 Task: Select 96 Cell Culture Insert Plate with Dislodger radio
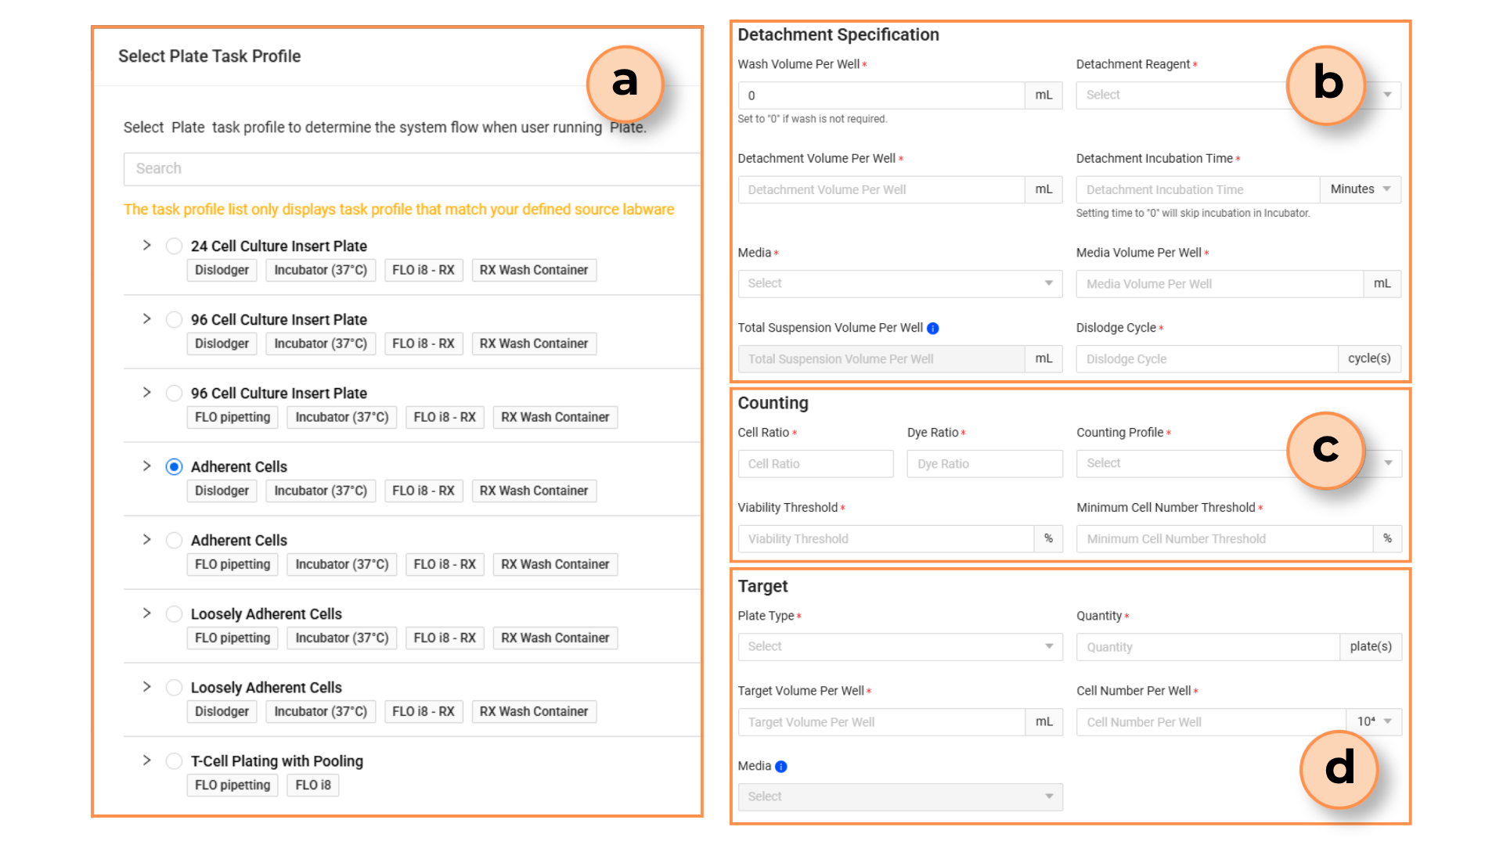pos(174,319)
